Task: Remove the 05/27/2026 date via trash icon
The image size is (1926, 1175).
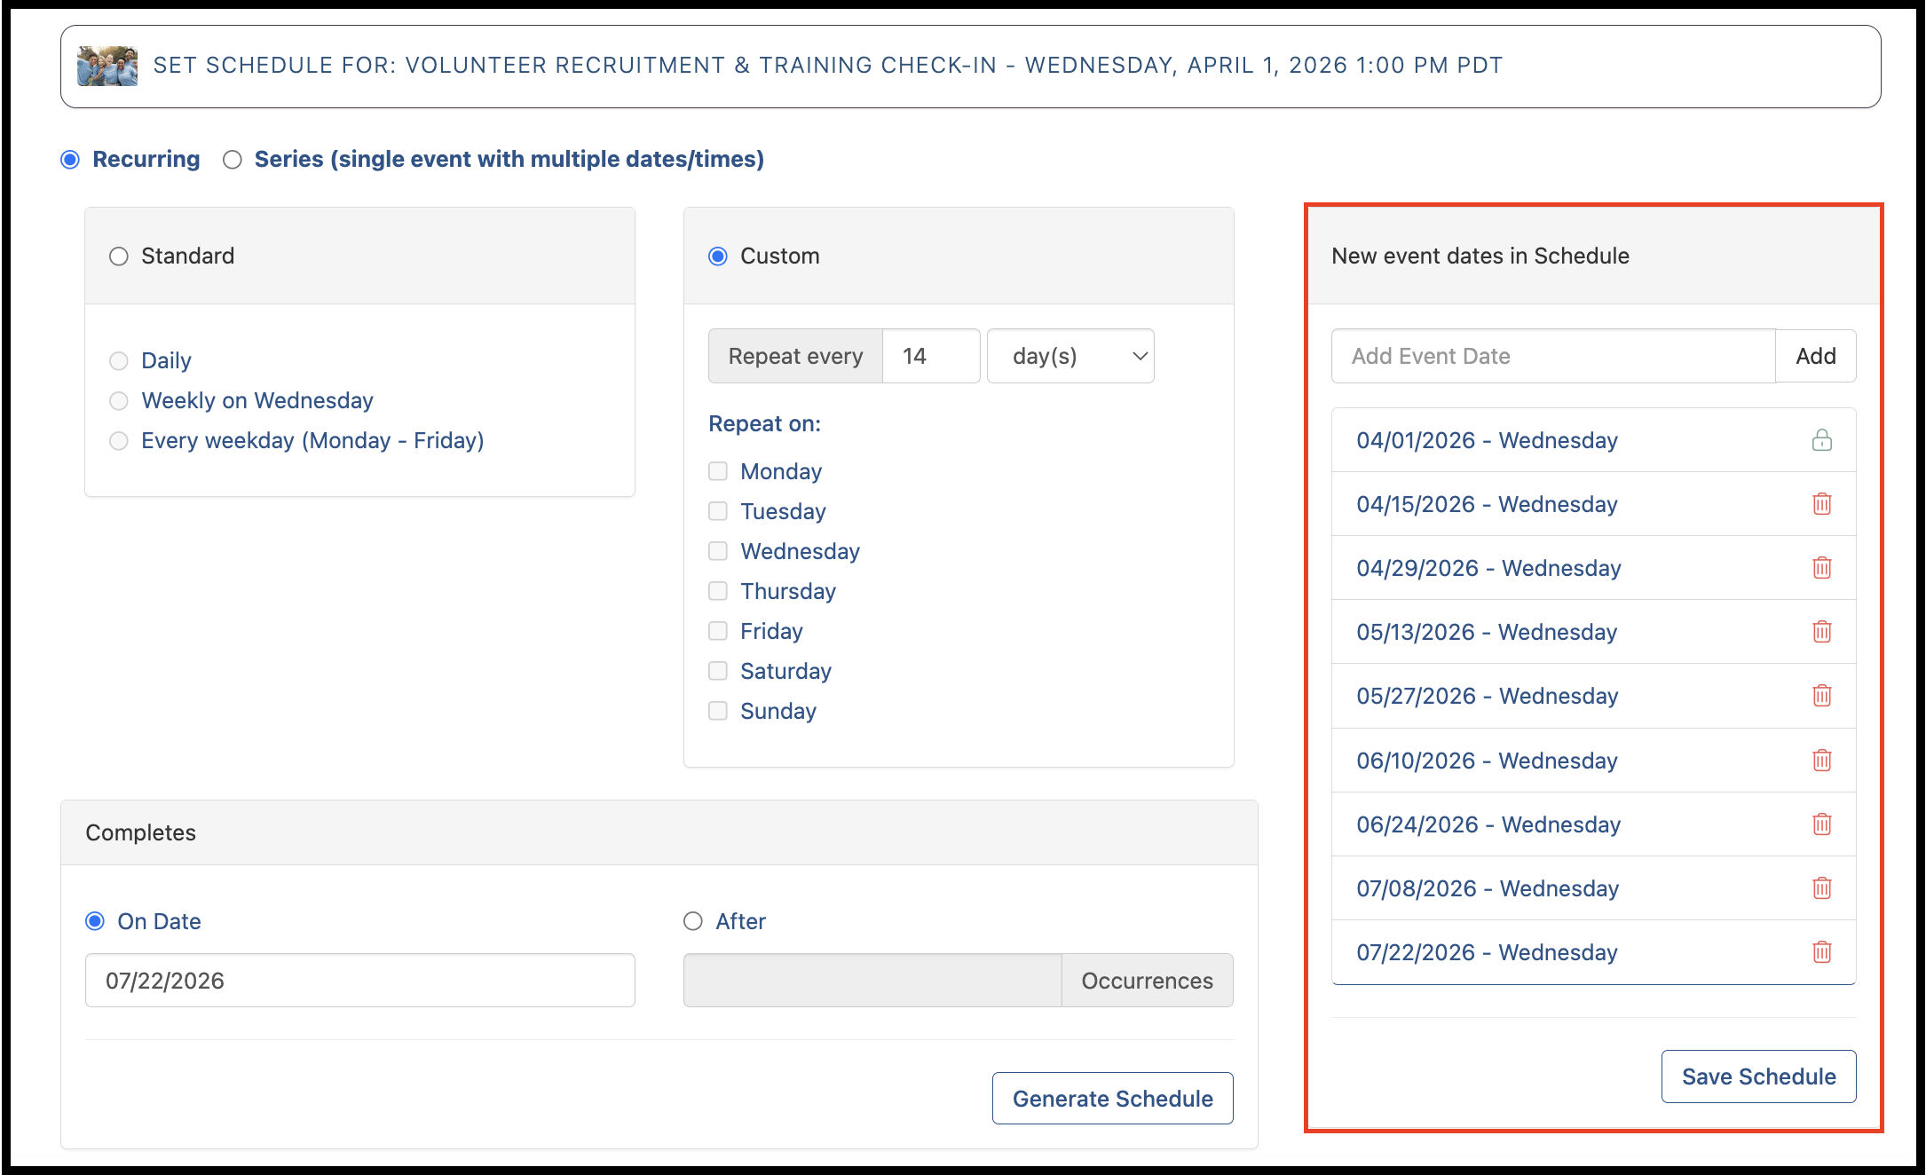Action: [1821, 696]
